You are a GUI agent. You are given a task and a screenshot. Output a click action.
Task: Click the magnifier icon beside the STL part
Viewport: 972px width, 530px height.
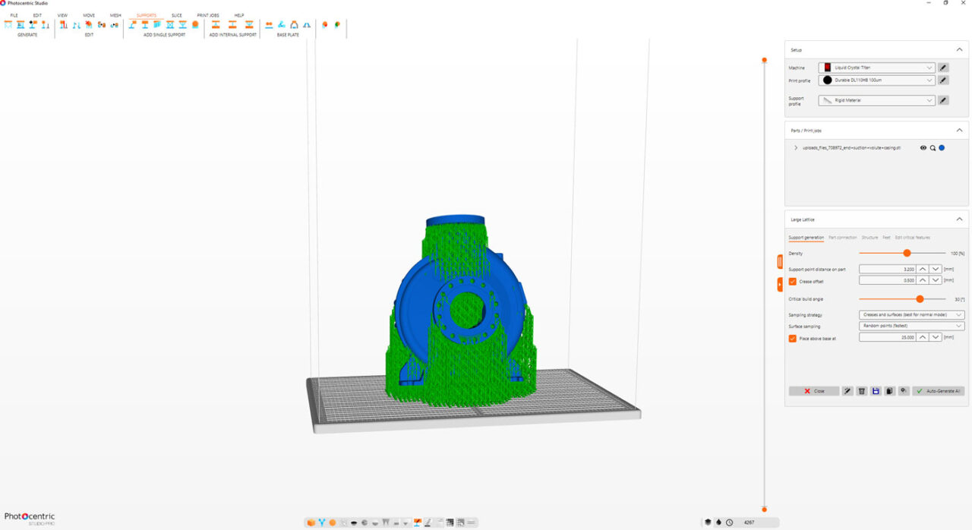pos(933,148)
